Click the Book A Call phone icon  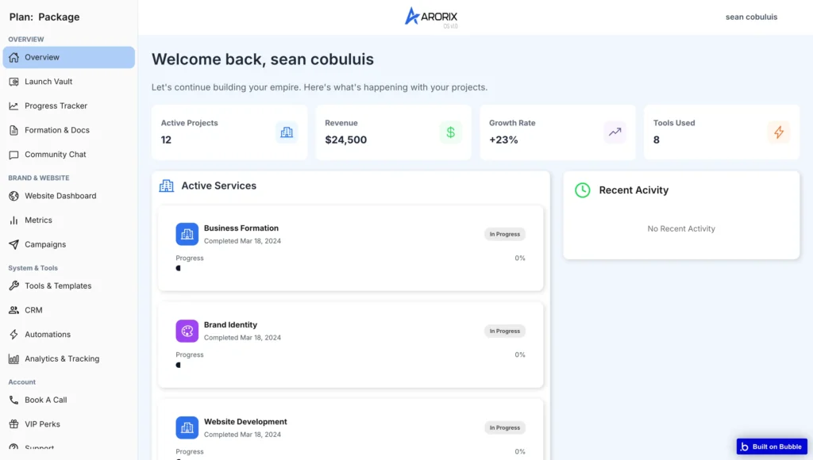14,400
